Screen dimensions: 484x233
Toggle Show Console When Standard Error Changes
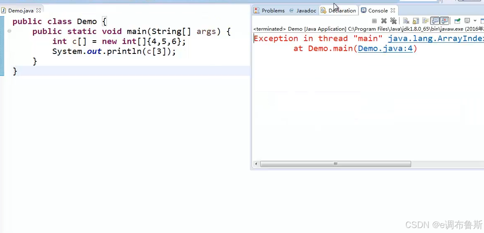445,21
